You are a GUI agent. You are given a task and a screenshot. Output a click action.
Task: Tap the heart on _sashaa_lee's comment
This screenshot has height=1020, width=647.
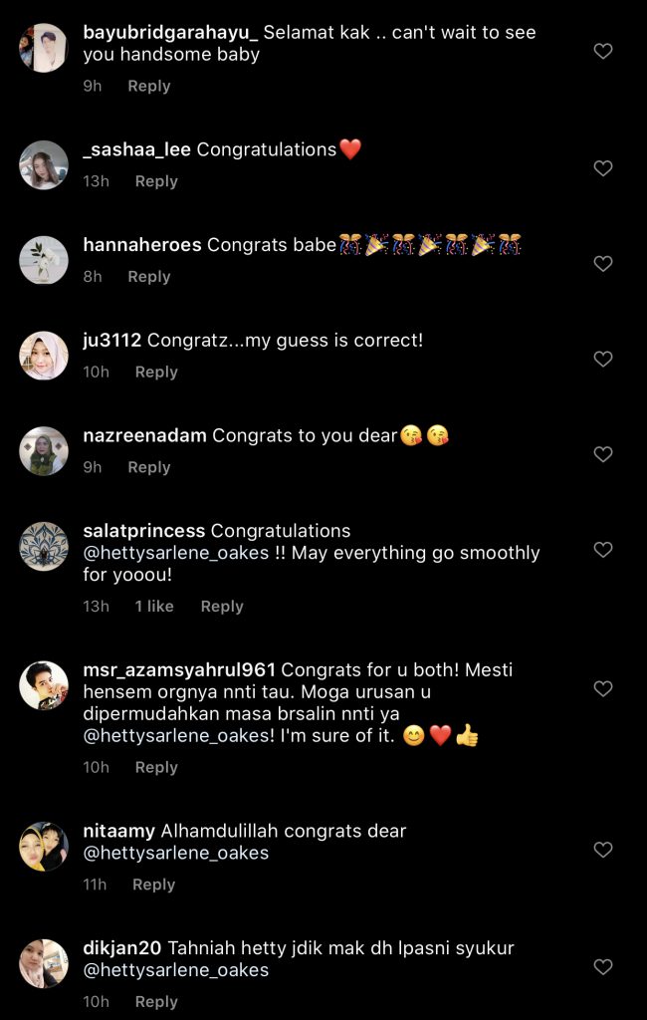tap(603, 168)
